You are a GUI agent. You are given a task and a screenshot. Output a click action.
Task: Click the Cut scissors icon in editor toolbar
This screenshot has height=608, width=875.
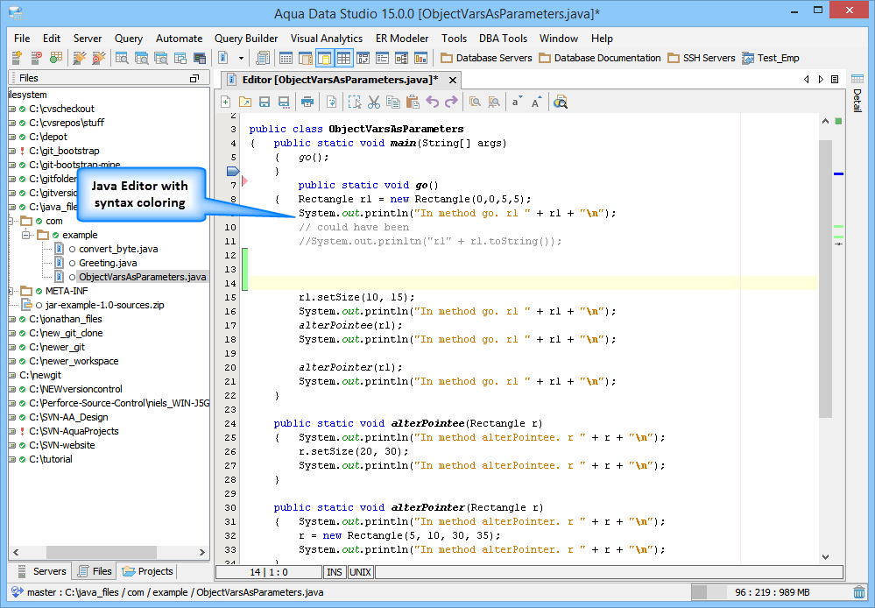point(374,102)
